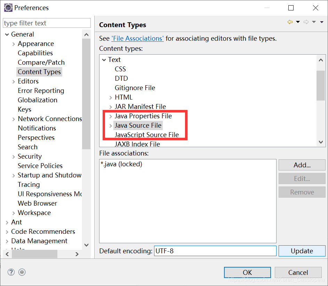The width and height of the screenshot is (328, 286).
Task: Expand the Startup and Shutdown node
Action: tap(14, 175)
